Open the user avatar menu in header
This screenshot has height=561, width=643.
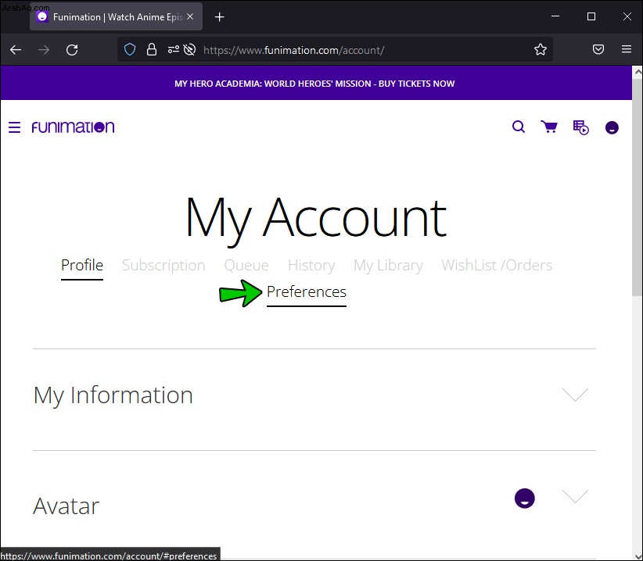pos(612,127)
